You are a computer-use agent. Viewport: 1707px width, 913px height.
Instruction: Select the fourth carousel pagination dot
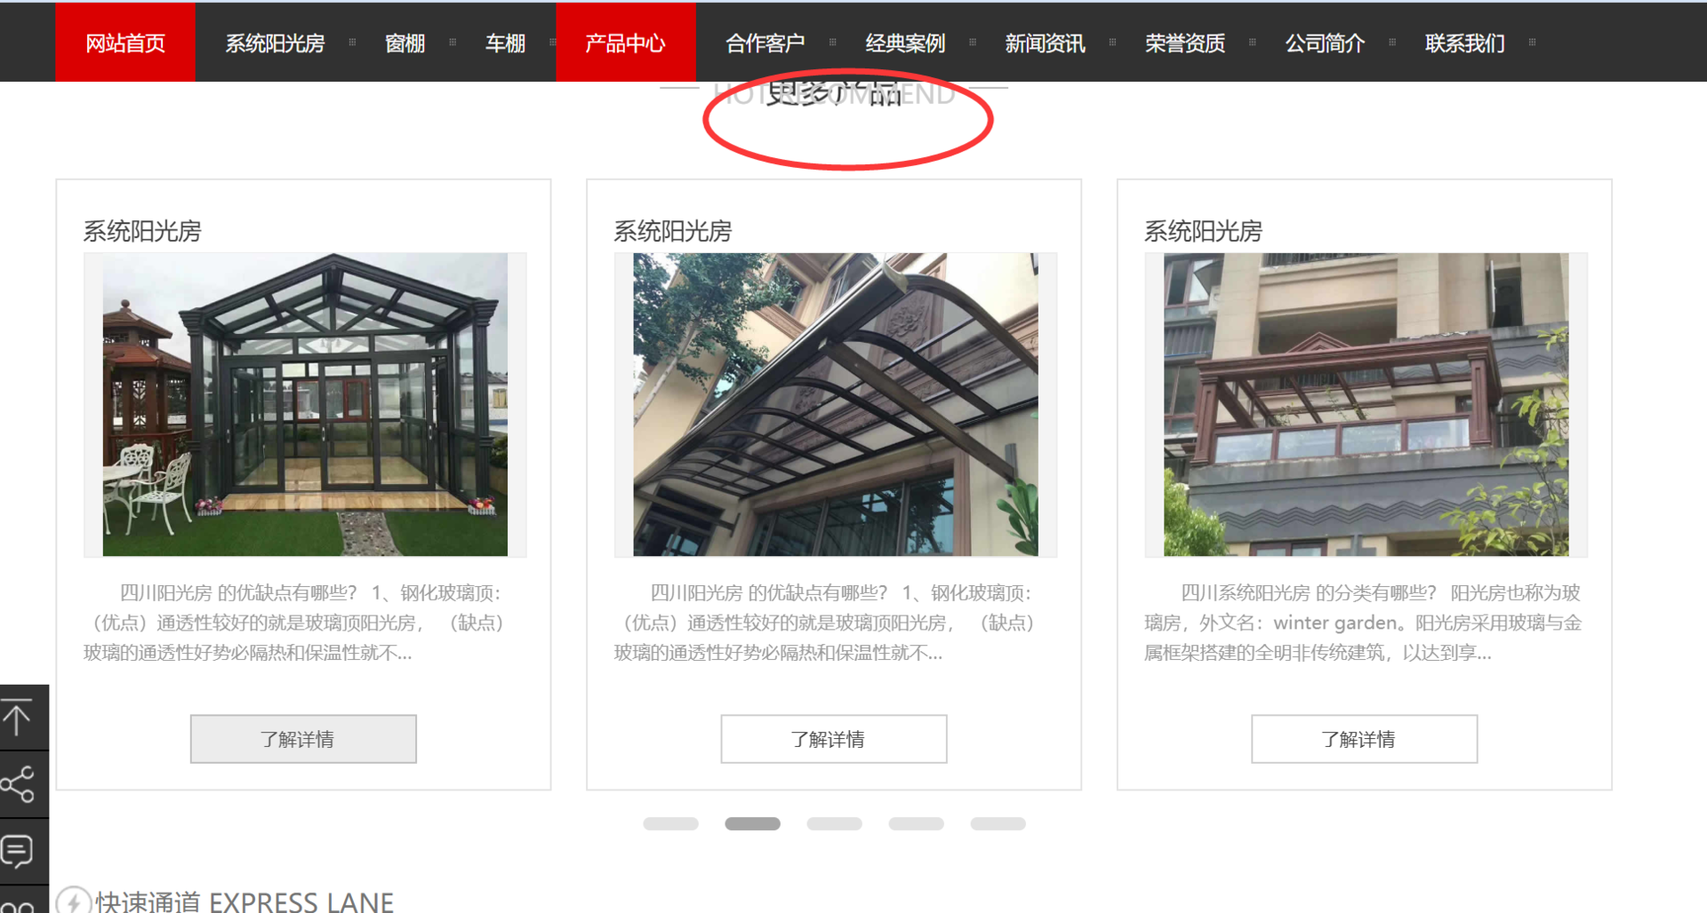[916, 824]
